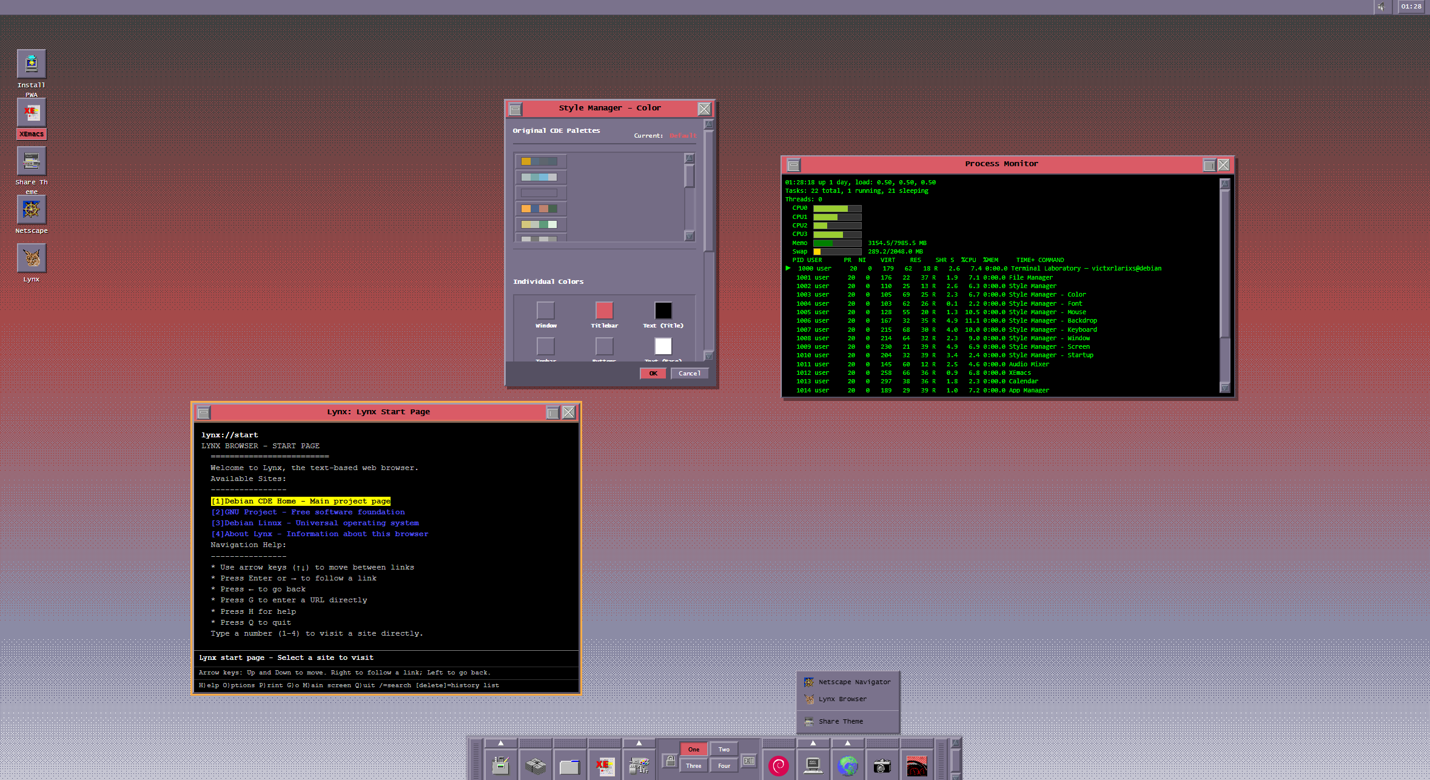Pick the Titlebar red color swatch
Viewport: 1430px width, 780px height.
pyautogui.click(x=604, y=311)
